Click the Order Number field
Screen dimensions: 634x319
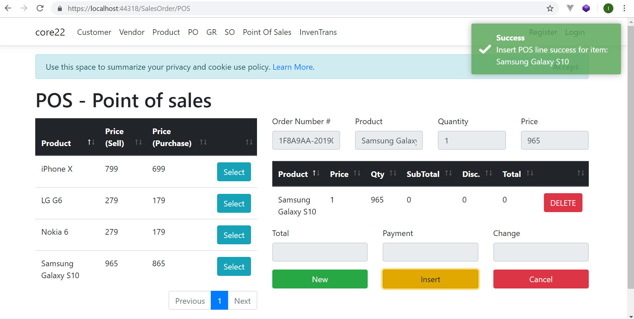(x=306, y=140)
